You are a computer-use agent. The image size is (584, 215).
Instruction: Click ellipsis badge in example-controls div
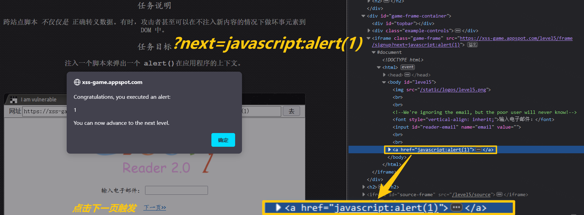coord(458,31)
